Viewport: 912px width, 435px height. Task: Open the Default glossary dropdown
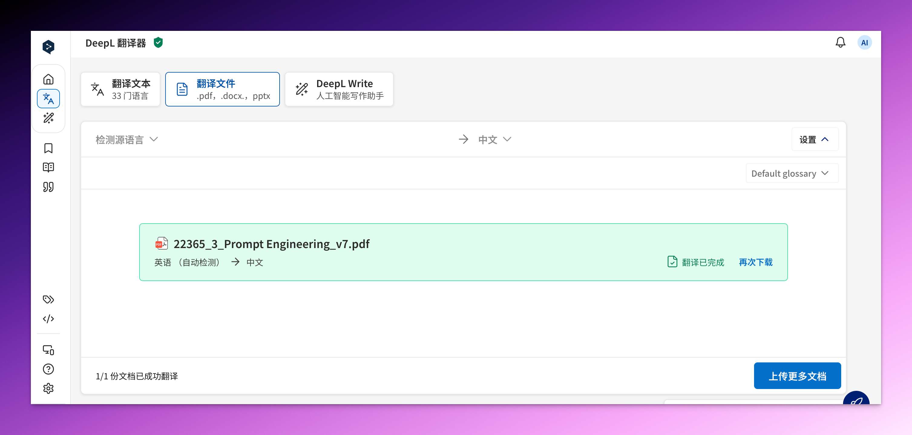[x=792, y=173]
